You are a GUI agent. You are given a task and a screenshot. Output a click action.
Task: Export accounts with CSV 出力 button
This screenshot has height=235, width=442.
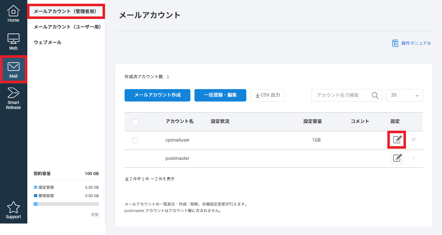267,95
